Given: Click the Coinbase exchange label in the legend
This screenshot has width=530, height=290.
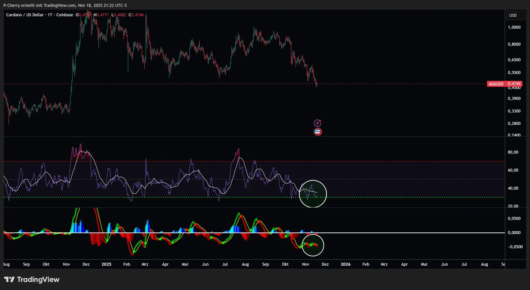Looking at the screenshot, I should point(65,15).
